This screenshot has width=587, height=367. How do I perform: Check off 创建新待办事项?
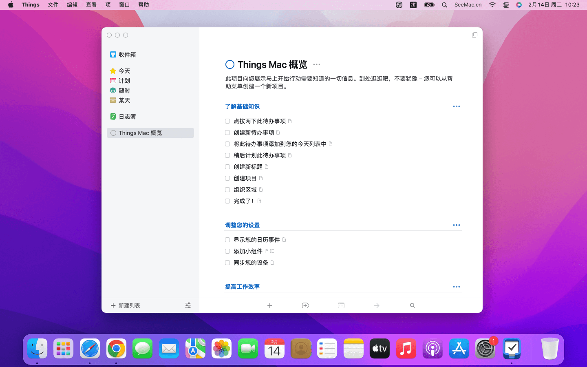pos(227,133)
